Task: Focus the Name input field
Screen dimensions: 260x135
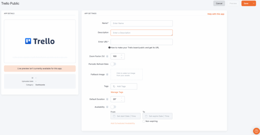Action: pos(142,23)
